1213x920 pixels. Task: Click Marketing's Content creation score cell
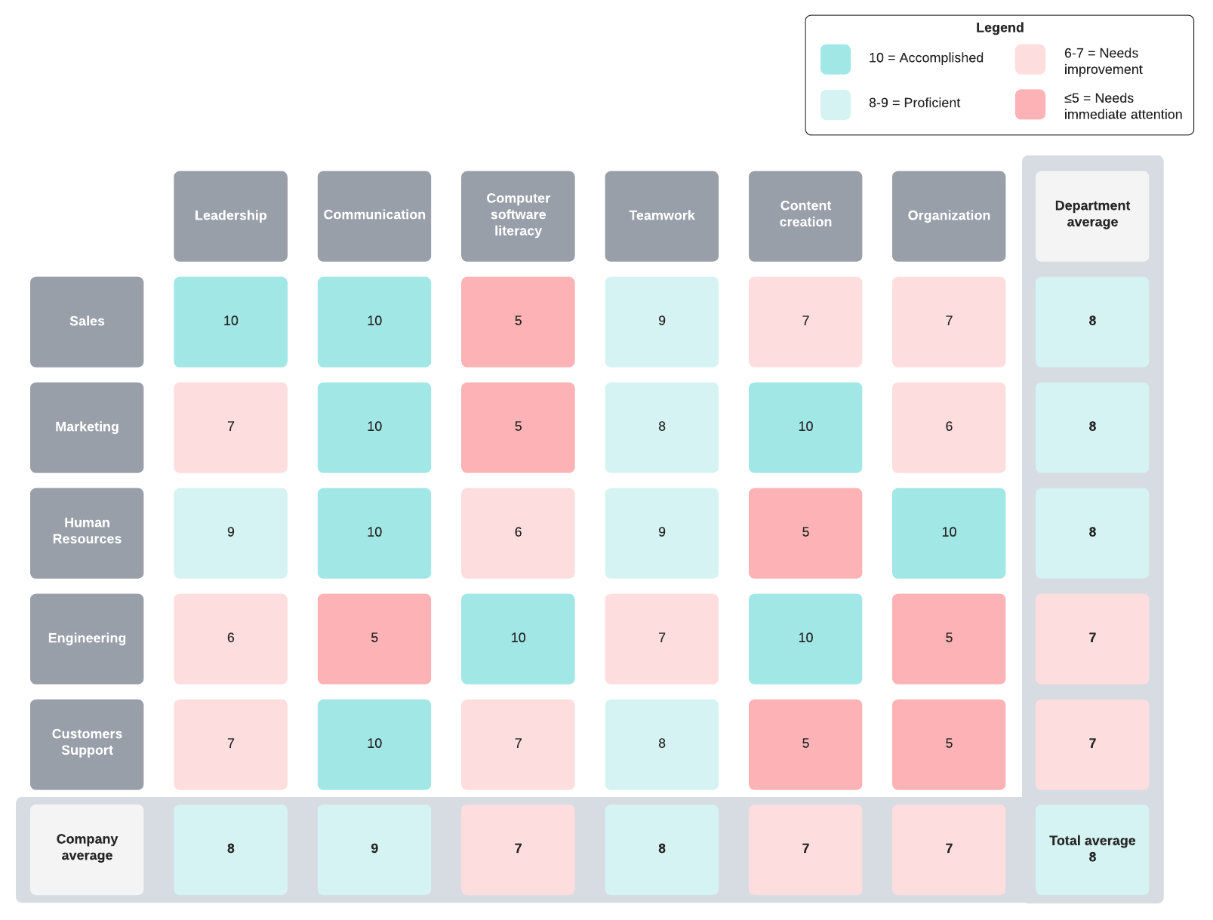[x=805, y=427]
